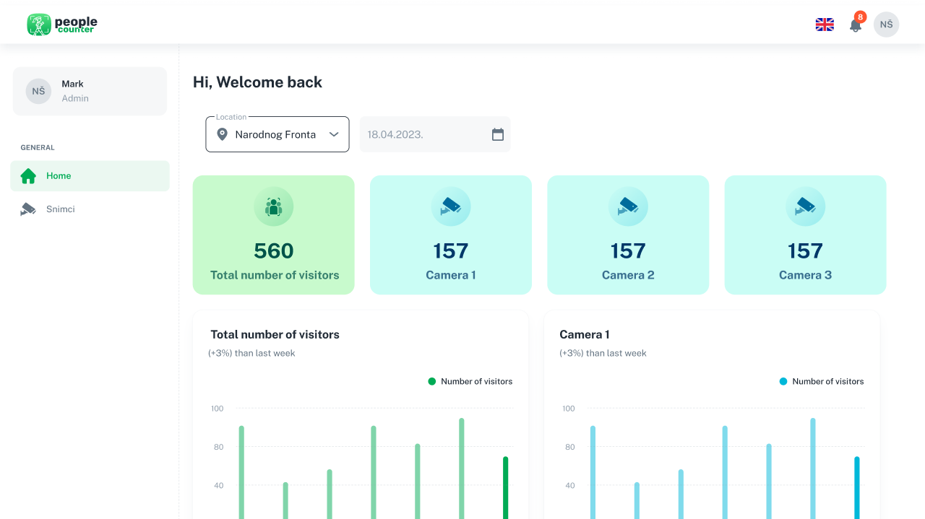This screenshot has height=519, width=925.
Task: Toggle green Number of visitors legend
Action: pos(470,381)
